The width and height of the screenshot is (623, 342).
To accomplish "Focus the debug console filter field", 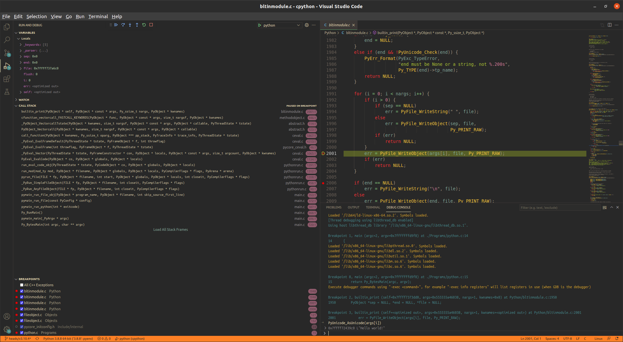I will pos(559,208).
